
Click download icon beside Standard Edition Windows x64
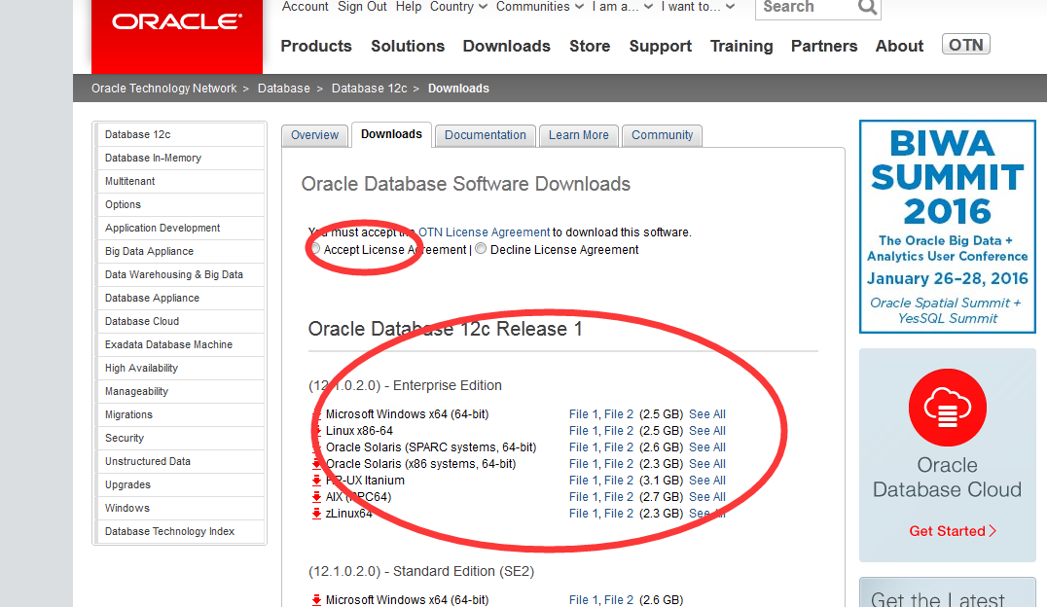pos(316,599)
